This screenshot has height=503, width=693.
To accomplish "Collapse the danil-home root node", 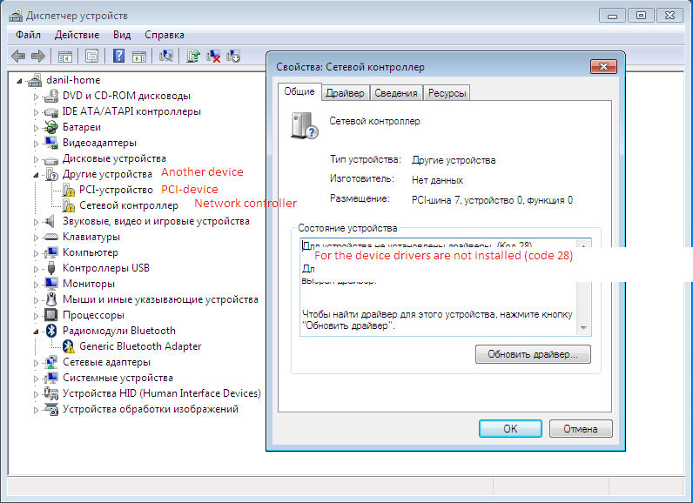I will [x=19, y=81].
